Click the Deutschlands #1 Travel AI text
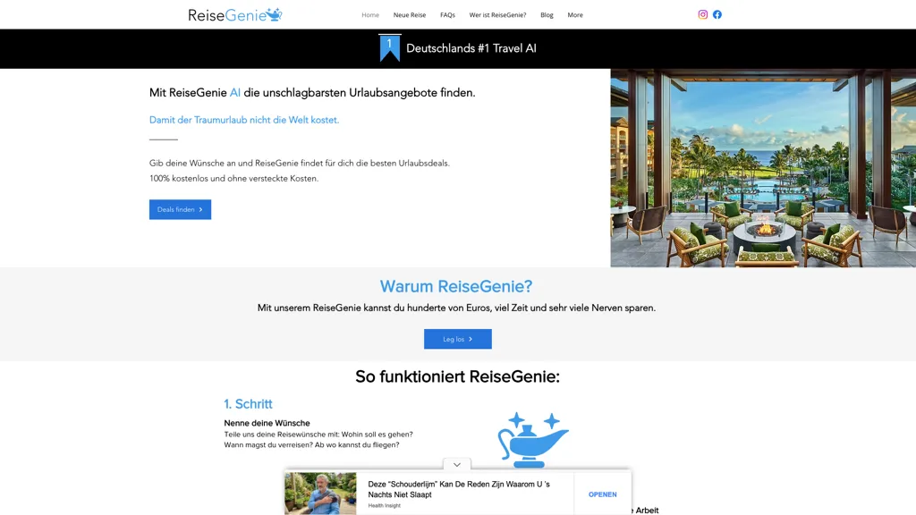 pyautogui.click(x=471, y=48)
